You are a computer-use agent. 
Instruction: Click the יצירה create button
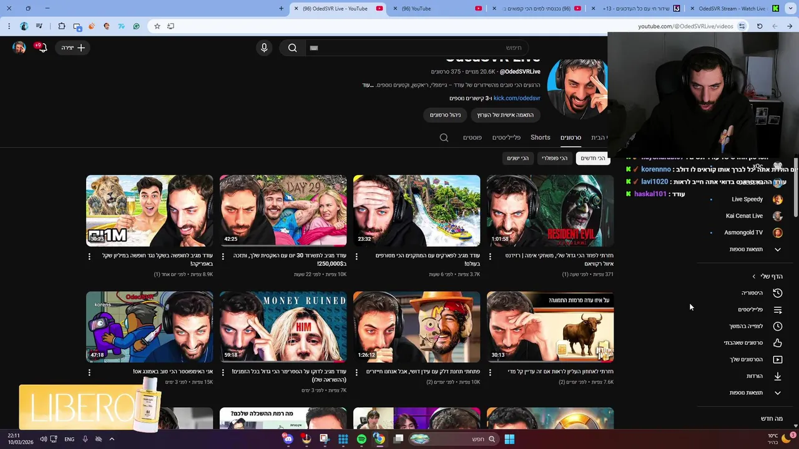73,47
